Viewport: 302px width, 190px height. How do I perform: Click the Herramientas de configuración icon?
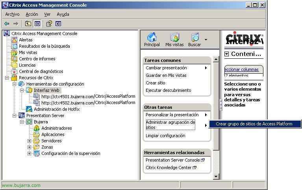tap(22, 84)
